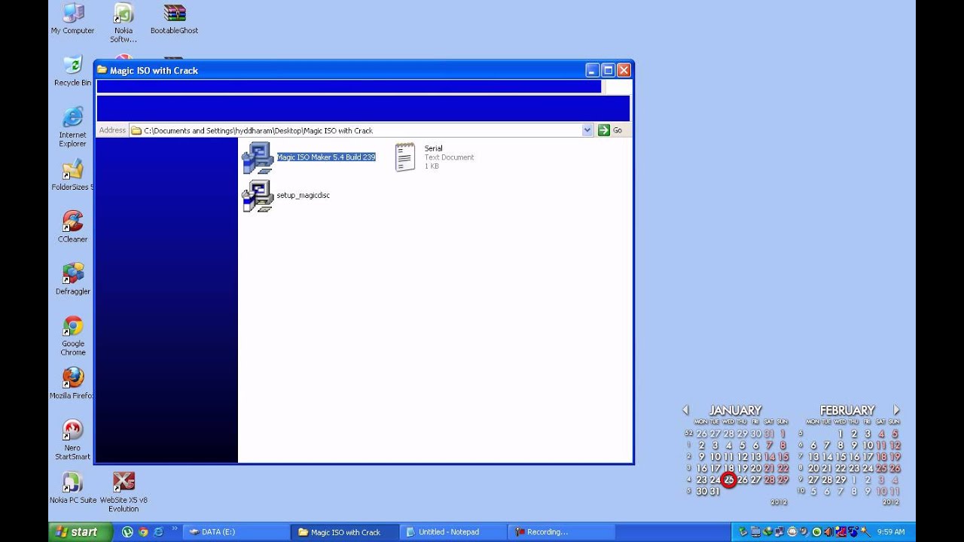This screenshot has height=542, width=964.
Task: Click the setup_magicdisc file name label
Action: pos(303,195)
